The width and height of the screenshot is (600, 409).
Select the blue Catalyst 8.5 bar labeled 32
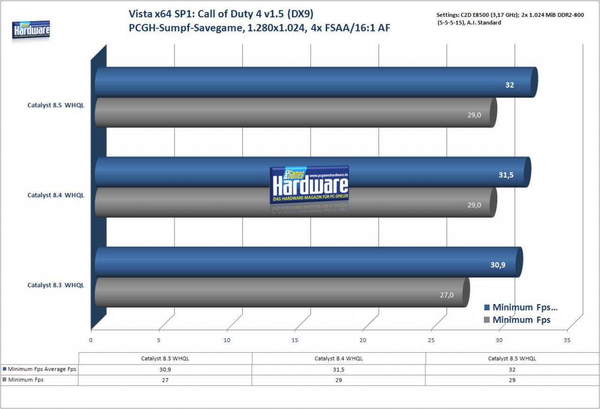[x=316, y=82]
